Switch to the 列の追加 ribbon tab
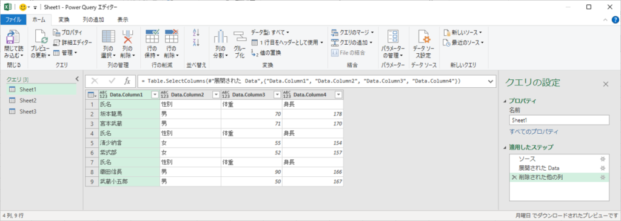The image size is (621, 221). coord(93,19)
